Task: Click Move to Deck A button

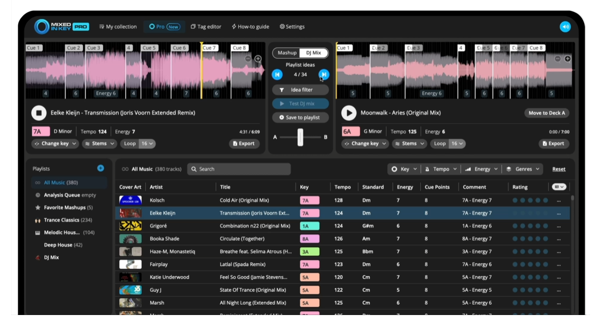Action: click(547, 113)
